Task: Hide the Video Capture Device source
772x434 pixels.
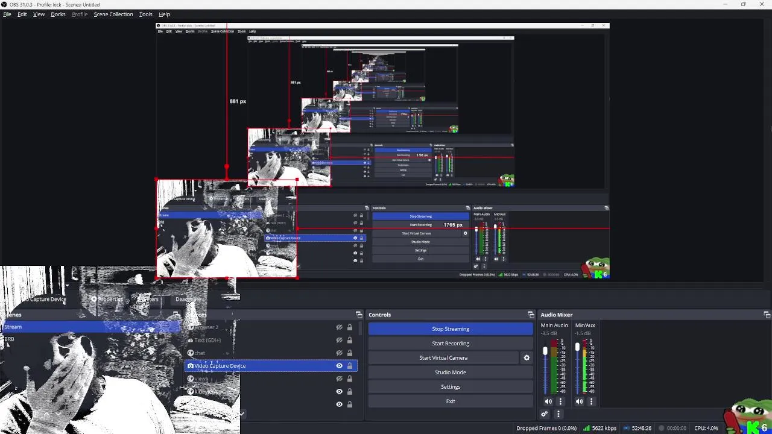Action: [x=339, y=366]
